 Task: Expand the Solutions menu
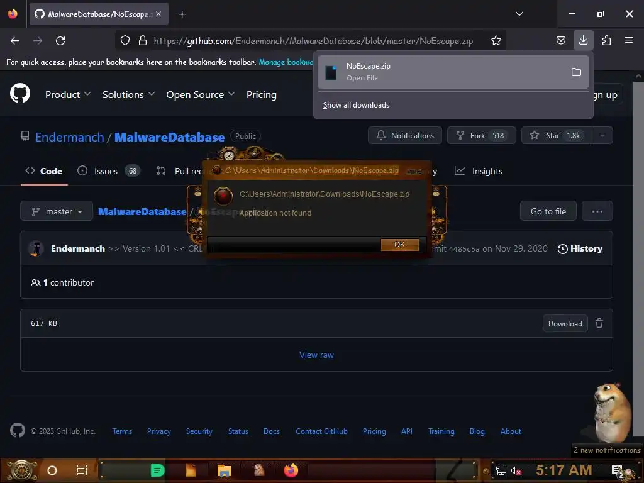click(128, 94)
